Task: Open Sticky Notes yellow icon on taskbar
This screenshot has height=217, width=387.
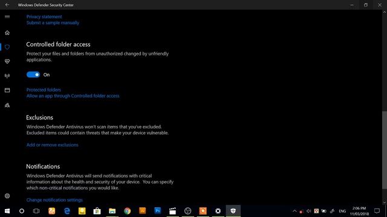Action: pos(82,211)
